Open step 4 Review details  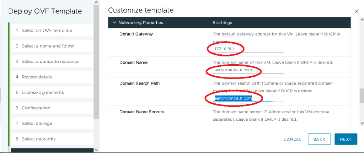[37, 77]
